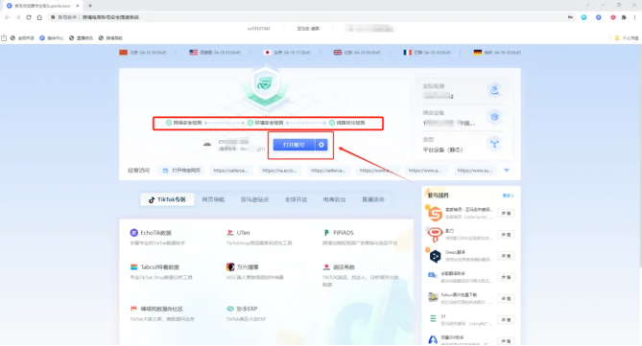Reload the page with the refresh icon
642x346 pixels.
click(29, 17)
